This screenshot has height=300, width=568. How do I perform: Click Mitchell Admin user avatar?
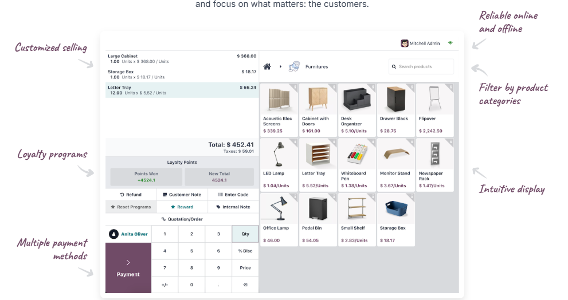(x=405, y=44)
